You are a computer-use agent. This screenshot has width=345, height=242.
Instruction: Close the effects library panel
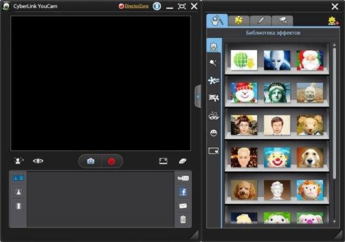click(335, 6)
